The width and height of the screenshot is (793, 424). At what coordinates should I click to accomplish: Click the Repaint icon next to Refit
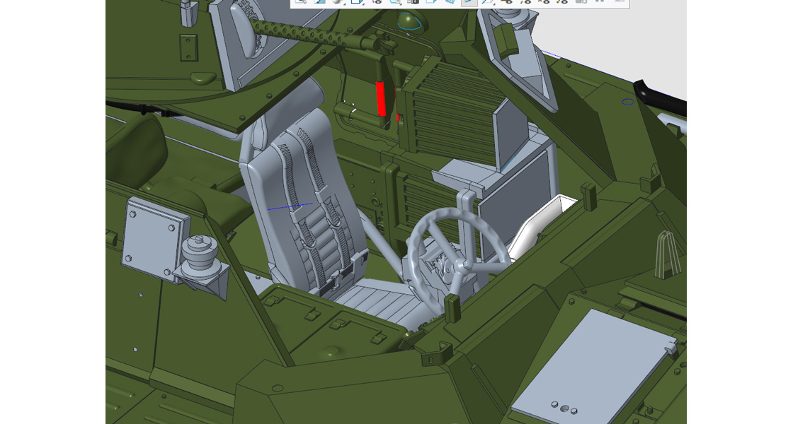[x=319, y=2]
